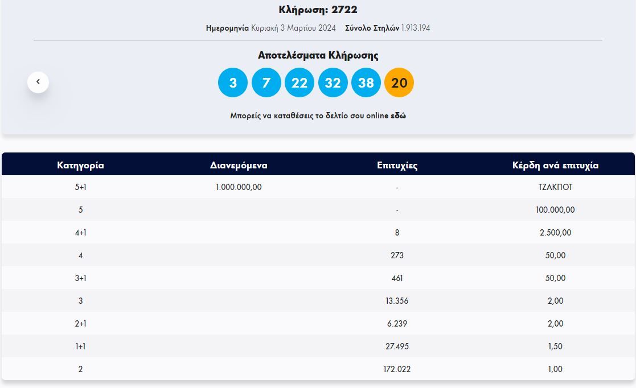636x388 pixels.
Task: Select the blue ball numbered 7
Action: tap(266, 83)
